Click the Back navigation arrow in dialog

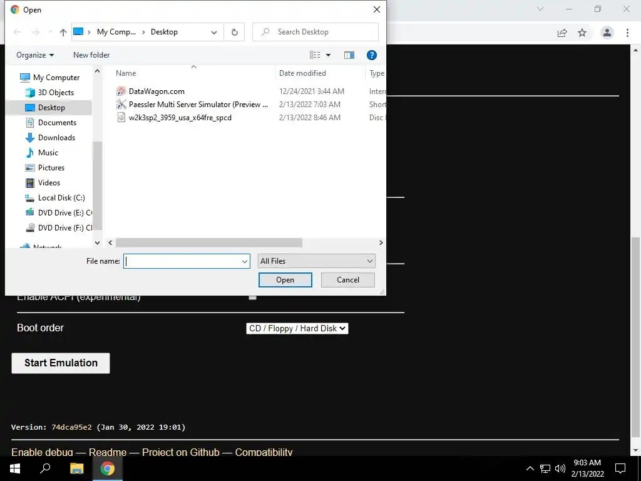[x=17, y=32]
